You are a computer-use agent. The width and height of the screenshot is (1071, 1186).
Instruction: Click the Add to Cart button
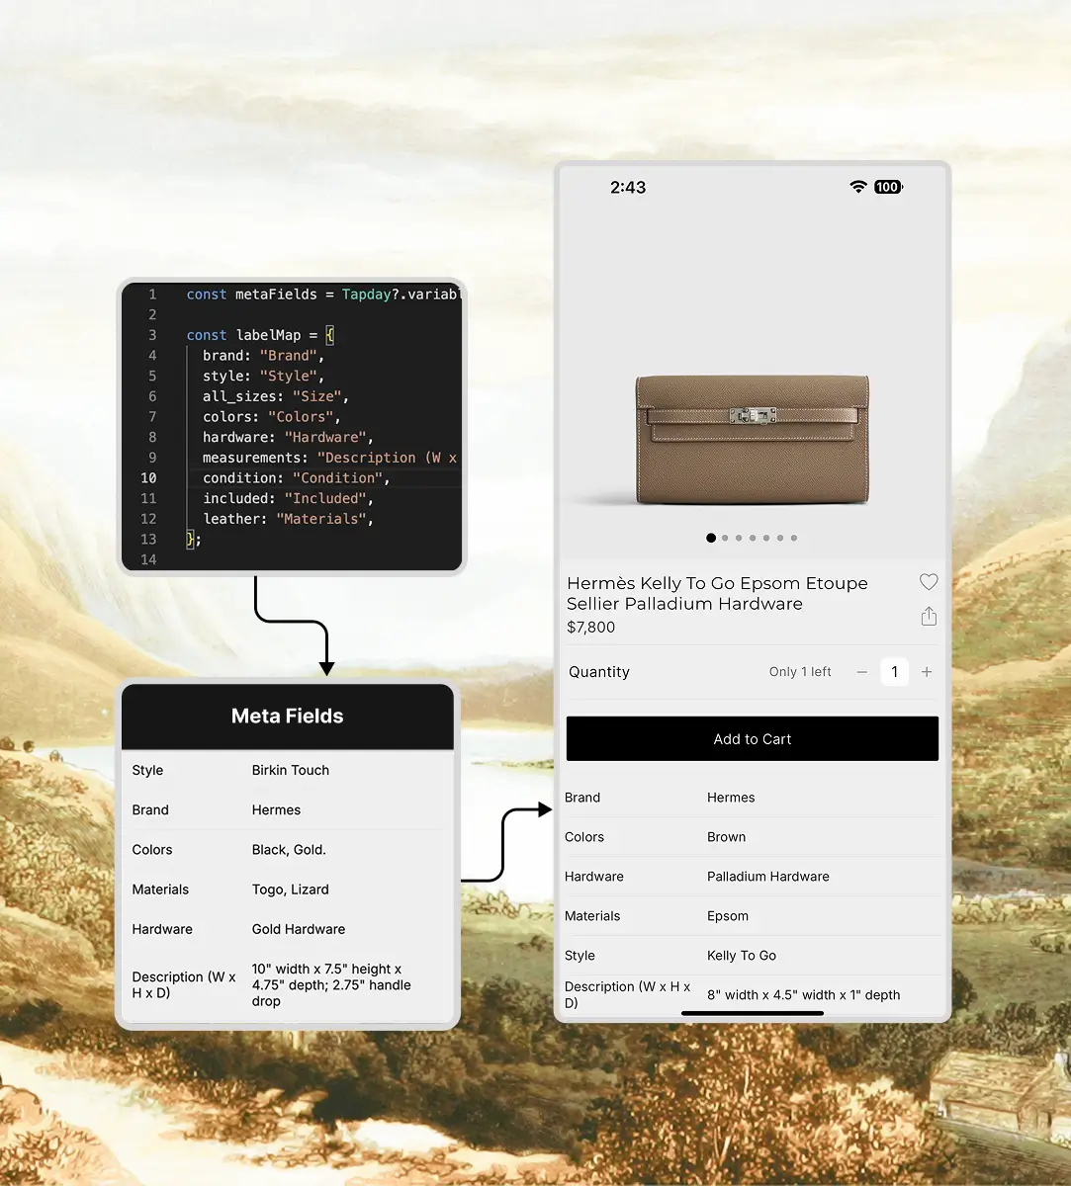coord(753,739)
